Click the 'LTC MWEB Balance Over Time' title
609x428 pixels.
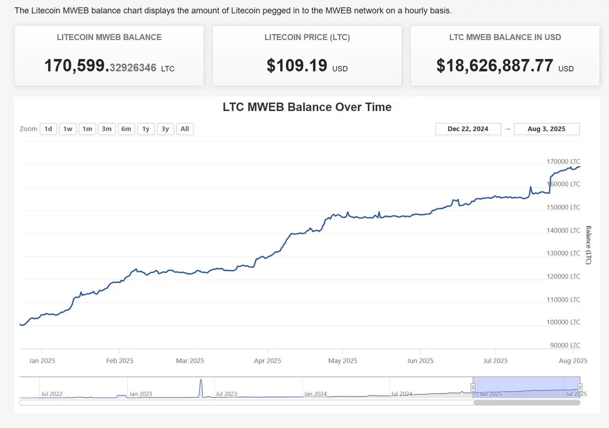[307, 107]
